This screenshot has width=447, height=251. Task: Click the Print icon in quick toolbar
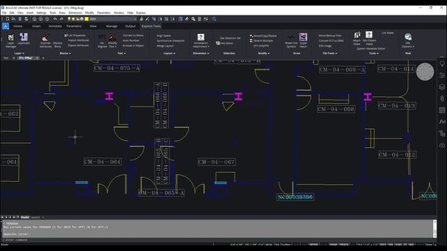(41, 19)
